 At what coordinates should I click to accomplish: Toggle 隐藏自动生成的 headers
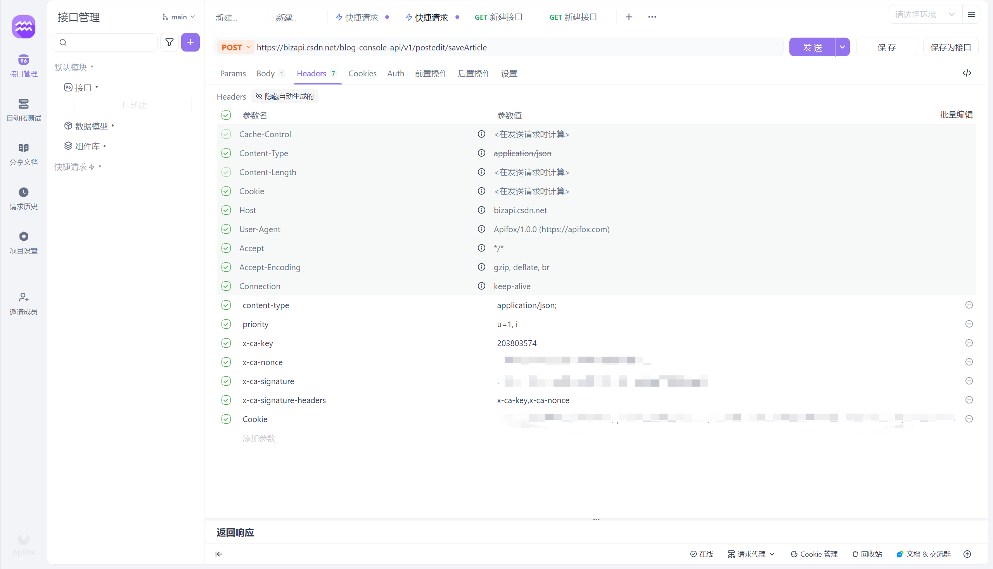[x=284, y=96]
